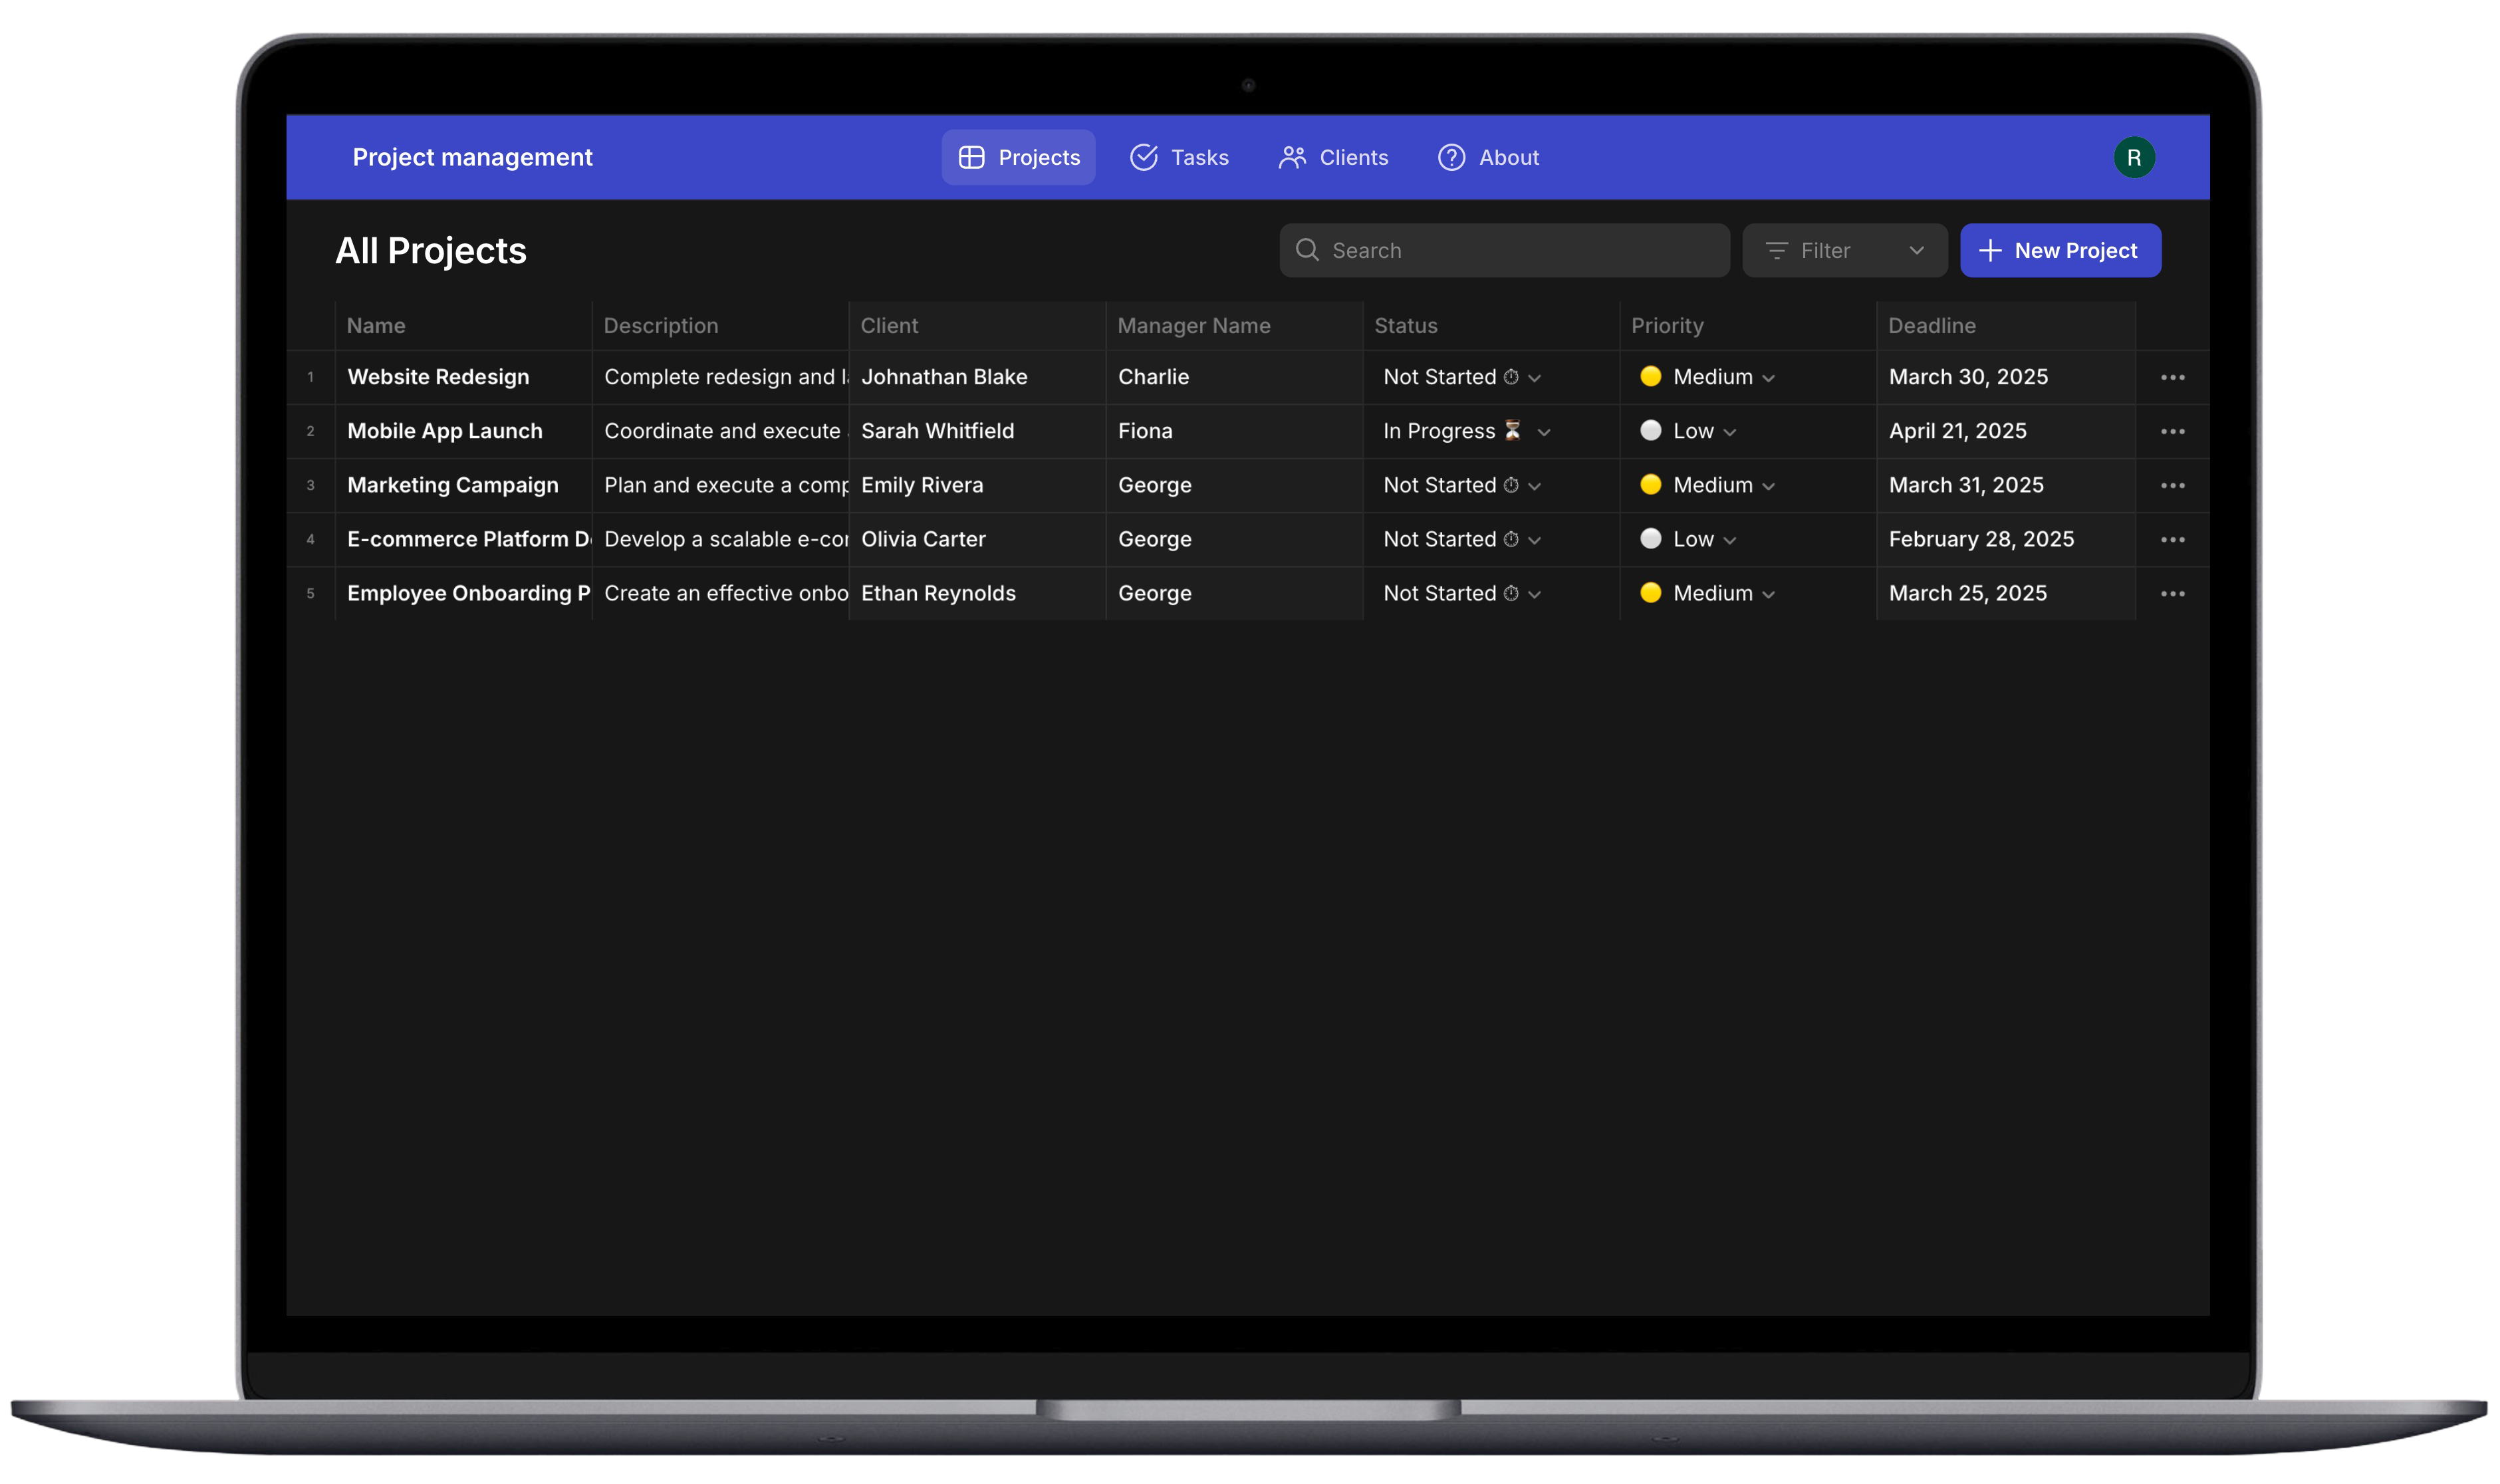Open the ellipsis menu for Website Redesign
The height and width of the screenshot is (1484, 2500).
[2172, 377]
